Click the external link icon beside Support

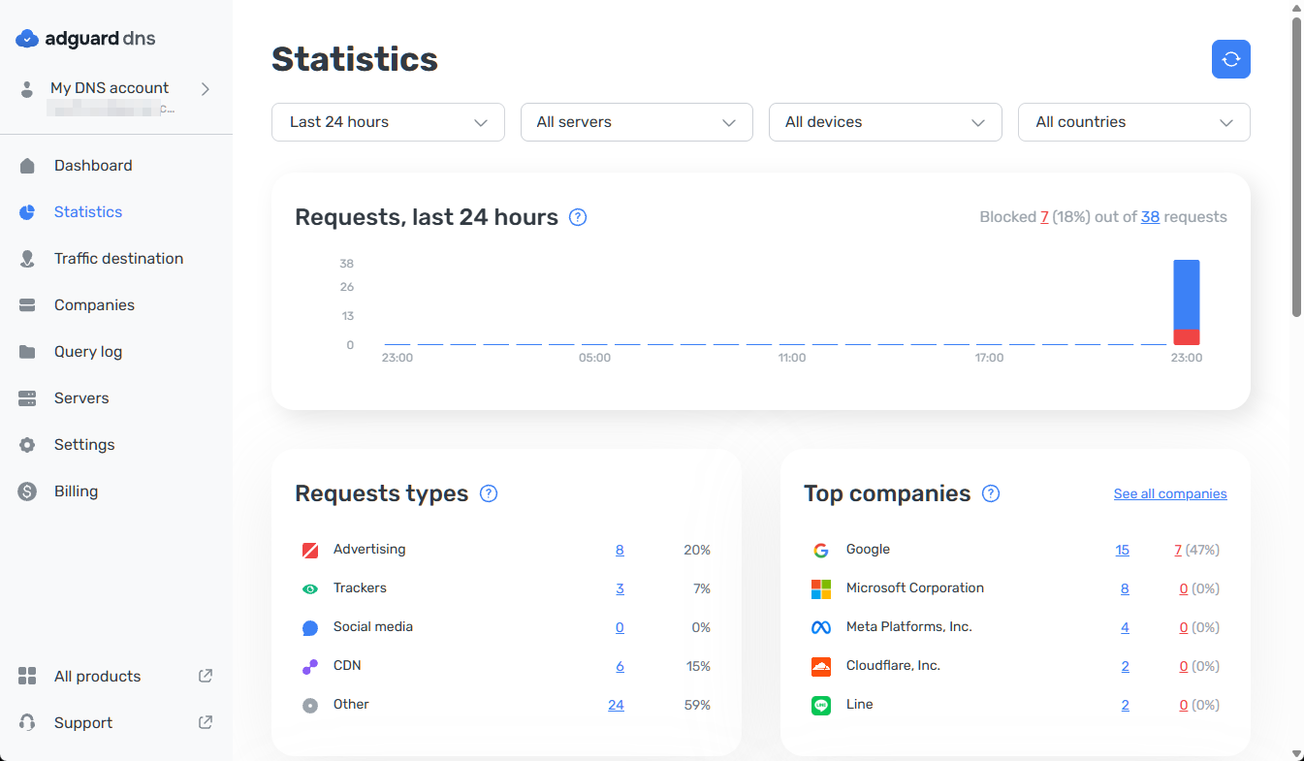206,722
